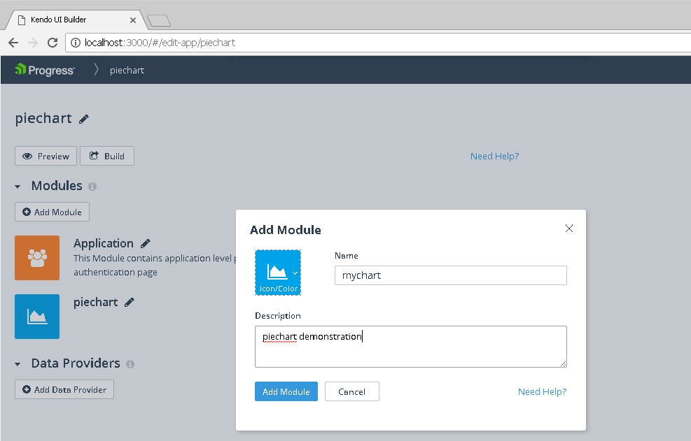This screenshot has width=691, height=441.
Task: Click the browser back arrow
Action: (x=13, y=43)
